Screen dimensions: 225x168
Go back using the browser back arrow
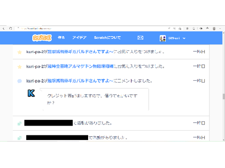coord(4,28)
